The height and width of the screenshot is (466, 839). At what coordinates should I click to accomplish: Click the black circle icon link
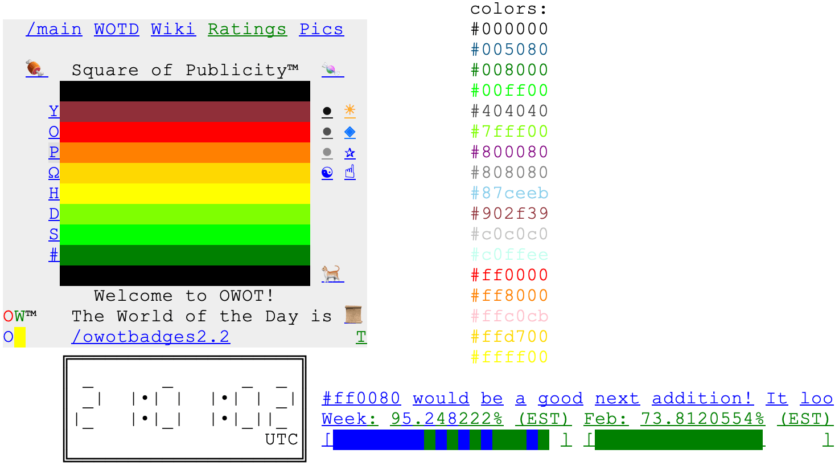click(x=327, y=112)
